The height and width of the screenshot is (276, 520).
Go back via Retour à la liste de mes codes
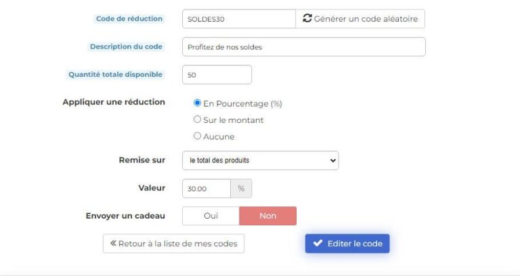click(x=173, y=244)
